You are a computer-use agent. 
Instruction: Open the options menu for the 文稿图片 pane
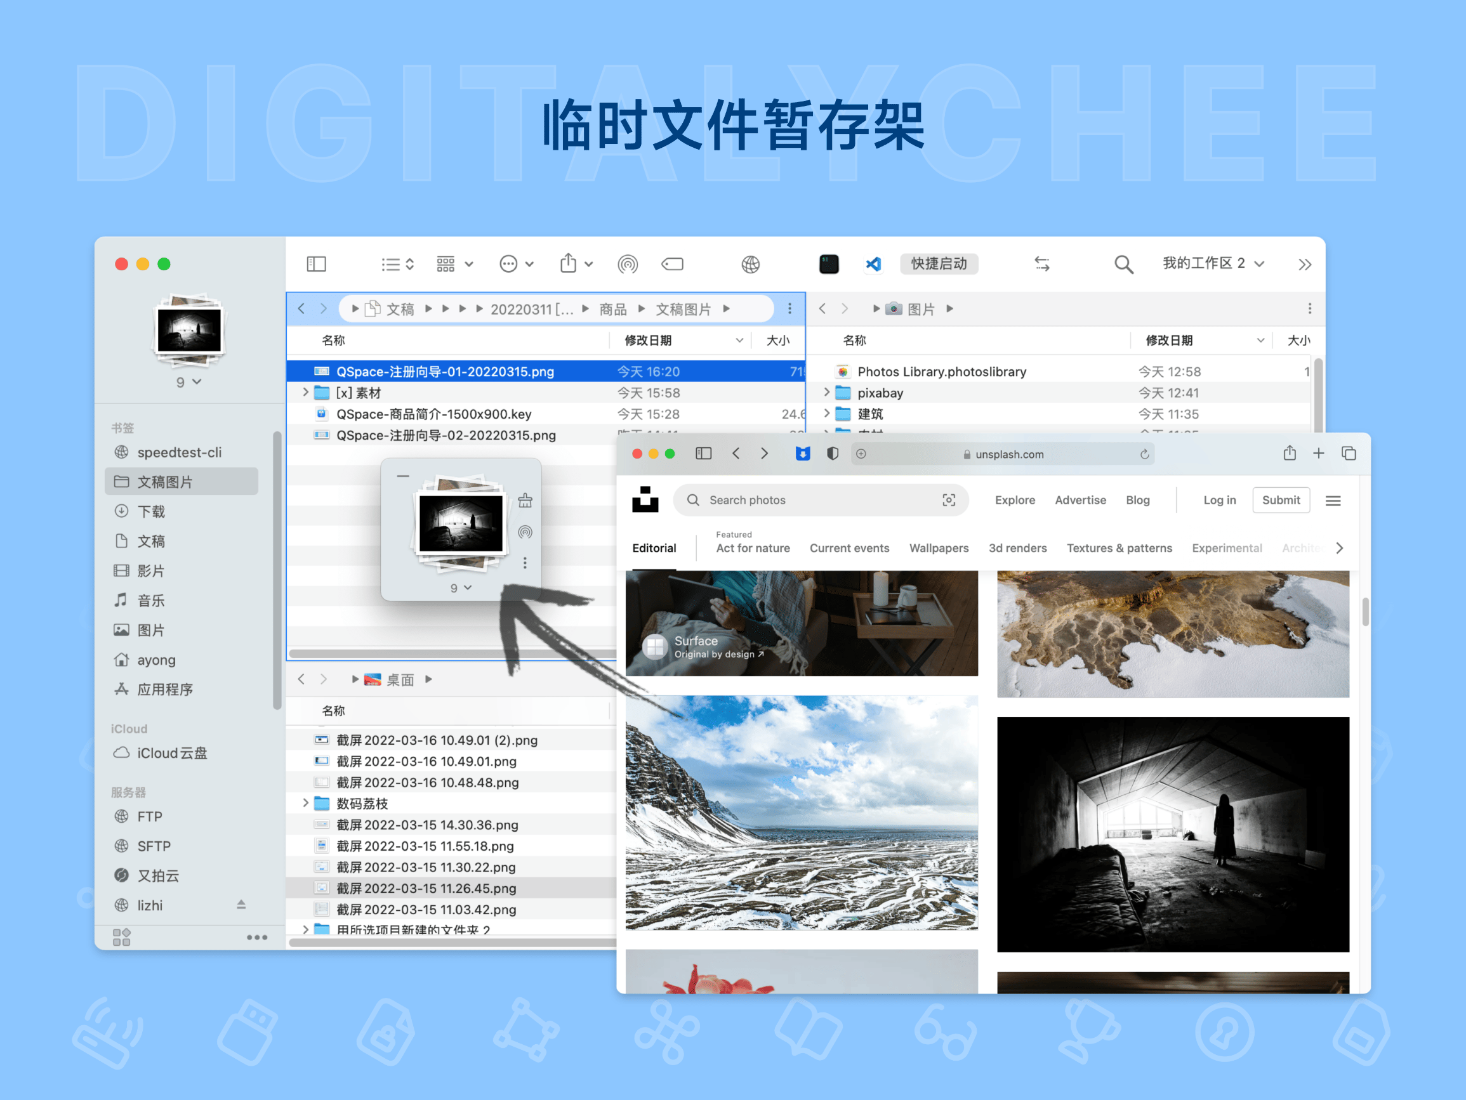point(789,308)
